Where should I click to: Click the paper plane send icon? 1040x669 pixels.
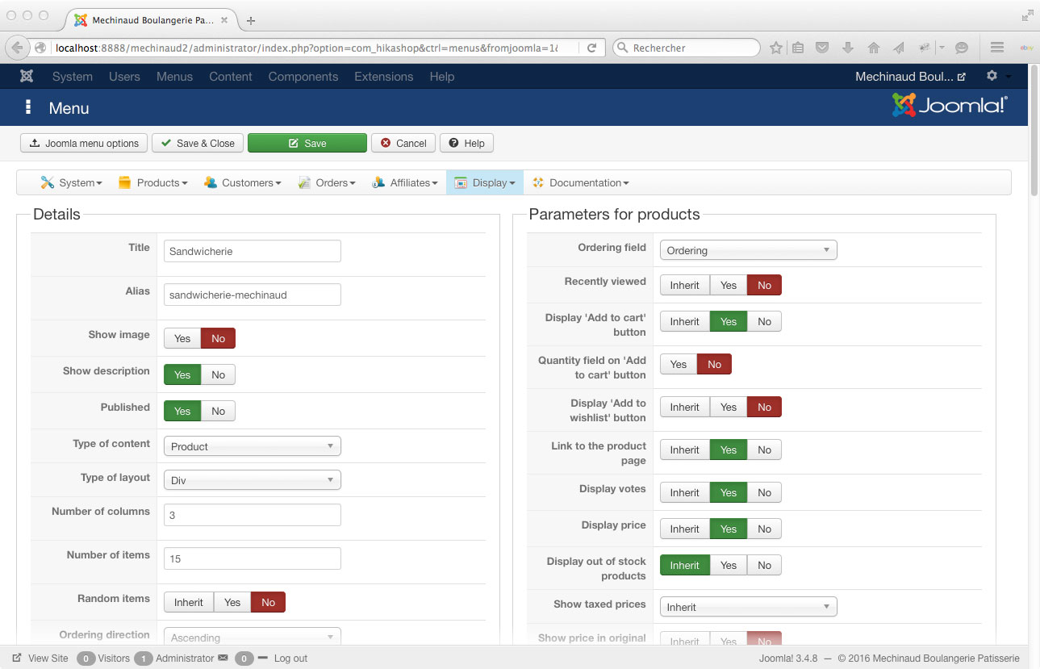tap(898, 48)
